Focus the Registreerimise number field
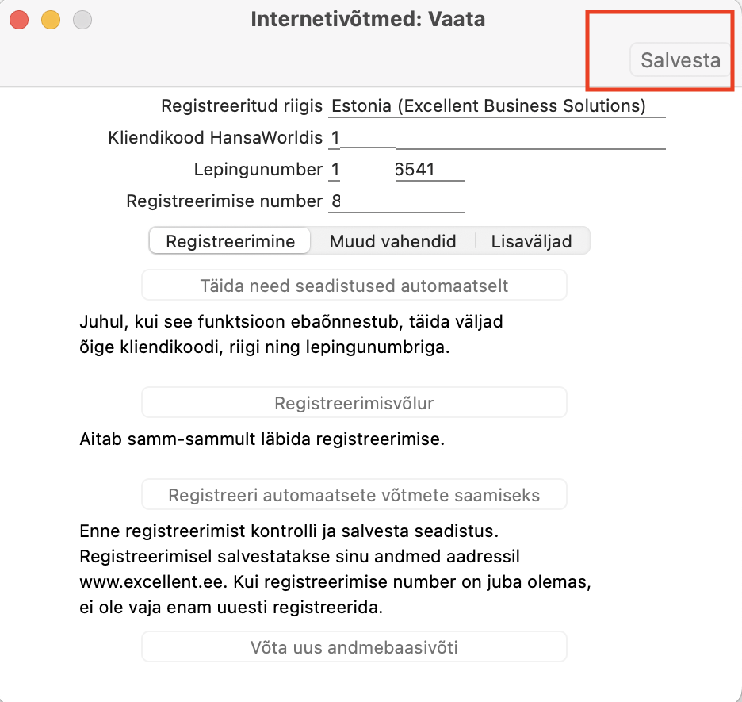 pos(396,201)
